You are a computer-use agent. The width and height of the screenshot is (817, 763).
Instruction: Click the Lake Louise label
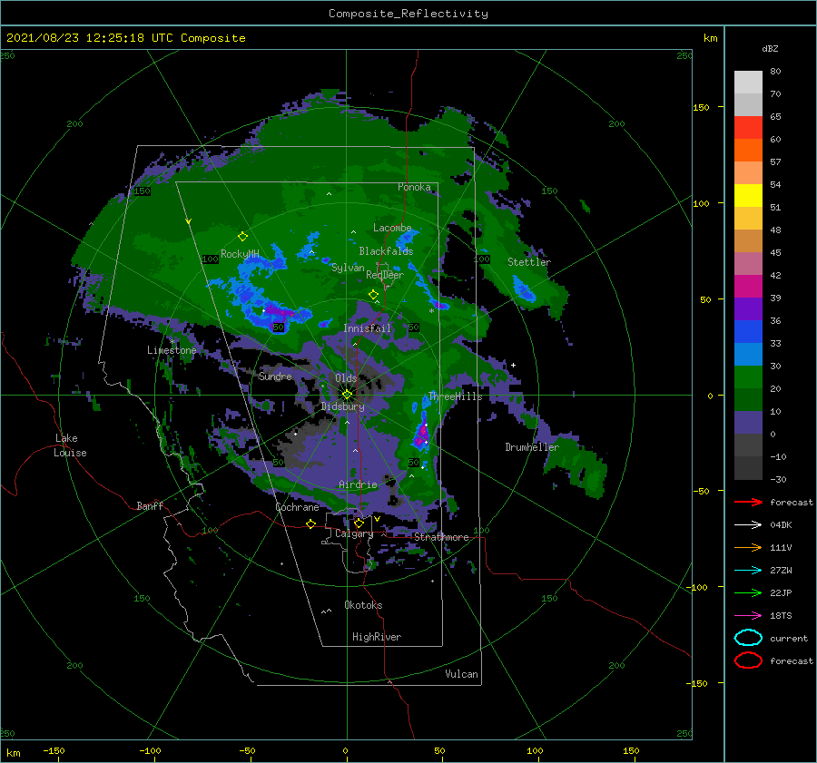(x=70, y=445)
